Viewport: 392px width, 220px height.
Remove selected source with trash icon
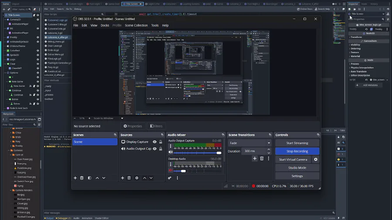[129, 178]
